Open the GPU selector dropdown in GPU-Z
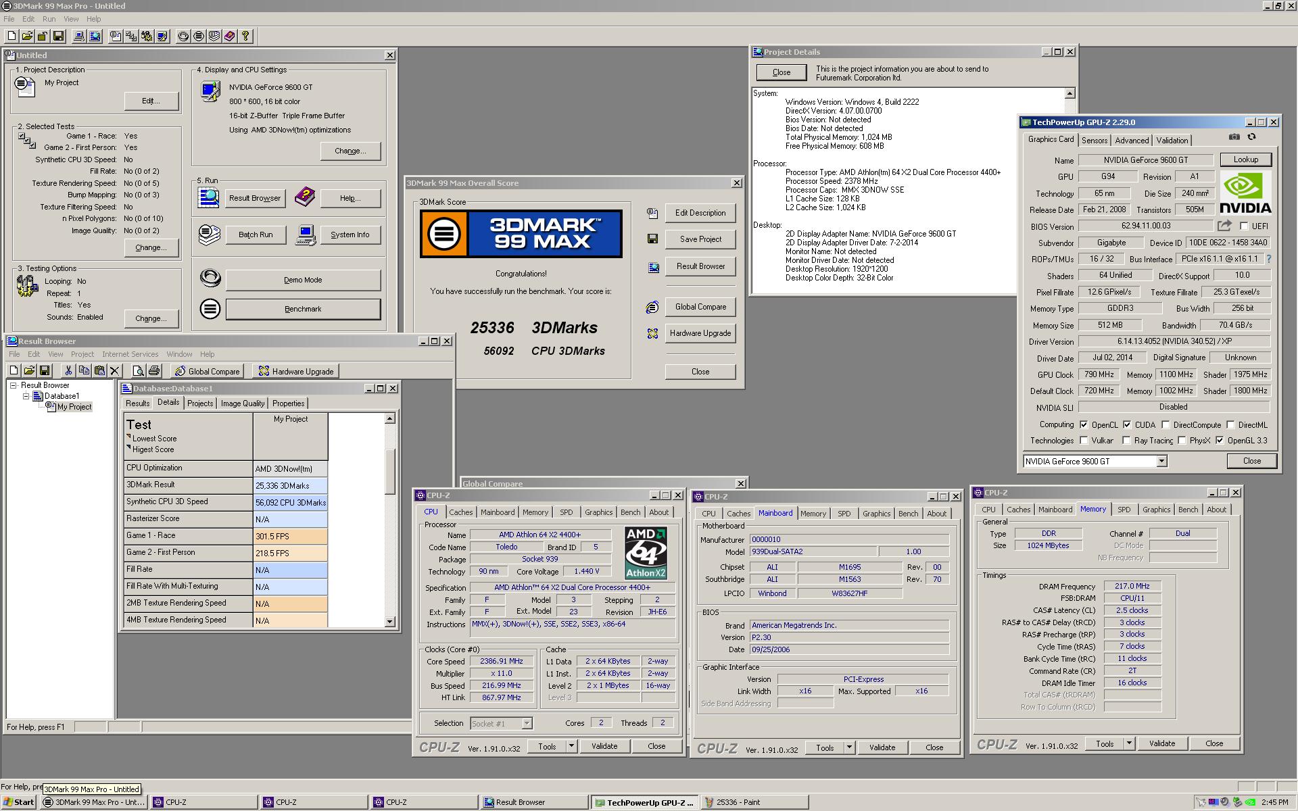This screenshot has width=1298, height=811. [x=1161, y=462]
